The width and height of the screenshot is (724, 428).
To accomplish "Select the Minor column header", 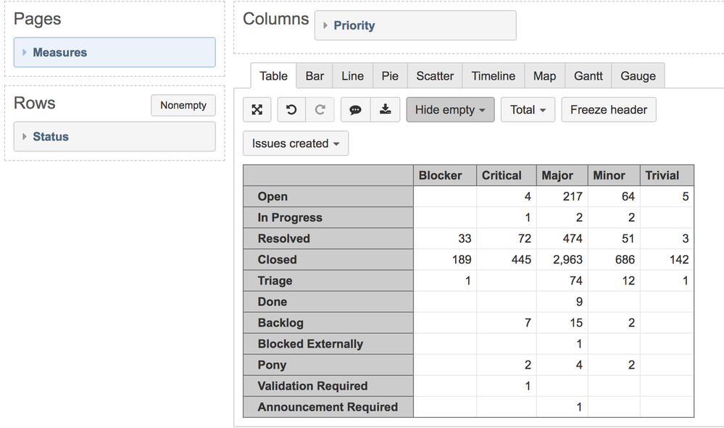I will [x=614, y=175].
